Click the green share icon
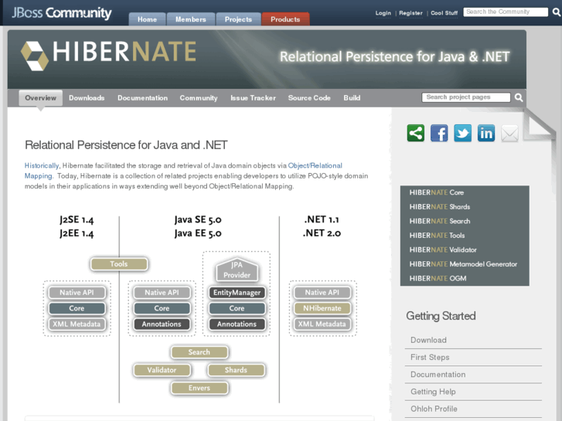Screen dimensions: 562x421 pyautogui.click(x=415, y=134)
